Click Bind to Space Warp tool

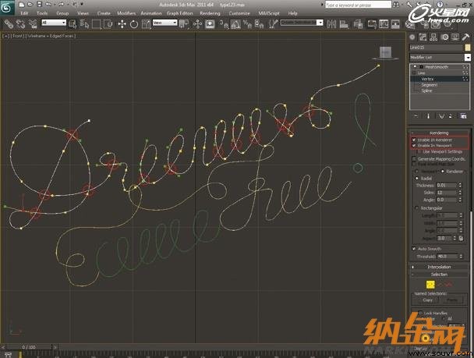coord(32,24)
